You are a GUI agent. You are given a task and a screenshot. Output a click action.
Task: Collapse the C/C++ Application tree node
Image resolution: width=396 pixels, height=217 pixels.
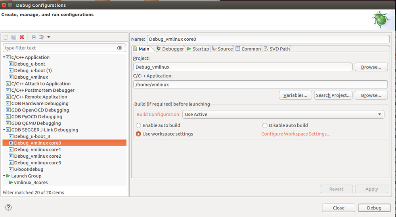click(4, 57)
